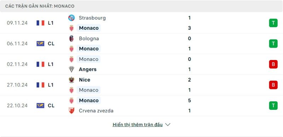
Task: Expand the list with the chevron arrow
Action: click(168, 125)
